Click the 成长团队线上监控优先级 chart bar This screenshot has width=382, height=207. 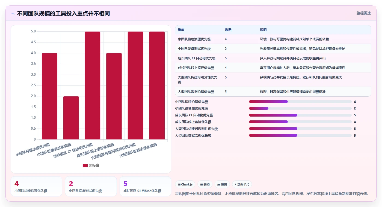pyautogui.click(x=114, y=96)
